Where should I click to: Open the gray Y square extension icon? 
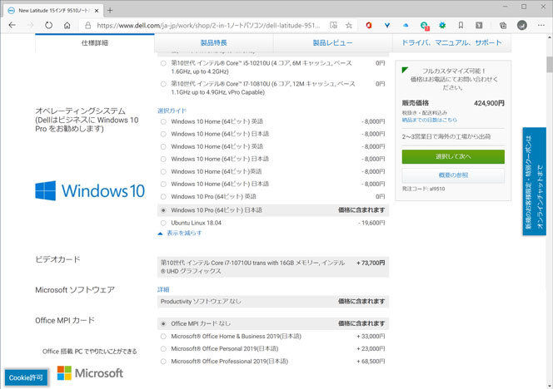pos(479,25)
